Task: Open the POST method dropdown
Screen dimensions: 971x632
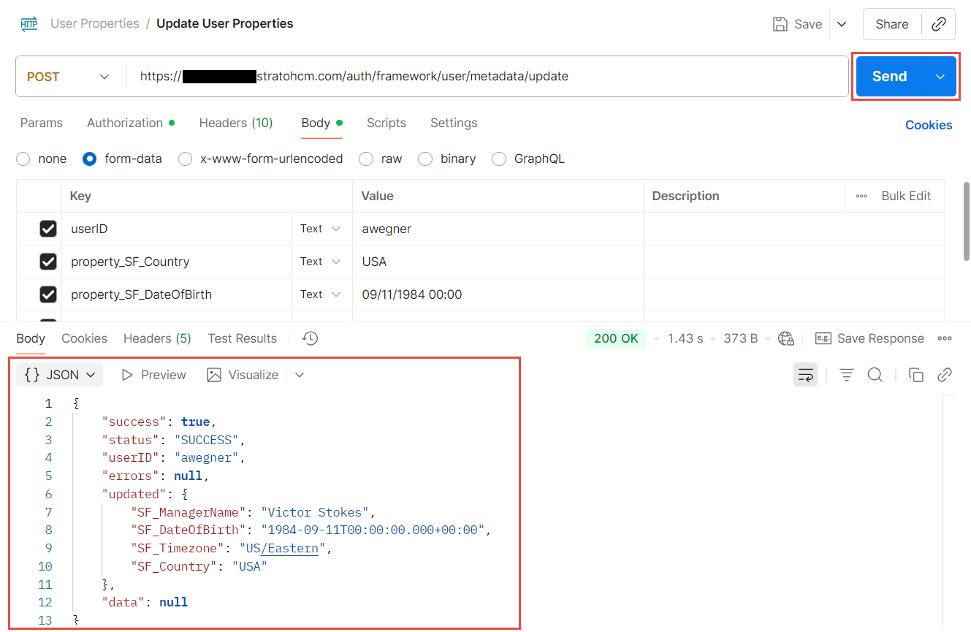Action: 69,77
